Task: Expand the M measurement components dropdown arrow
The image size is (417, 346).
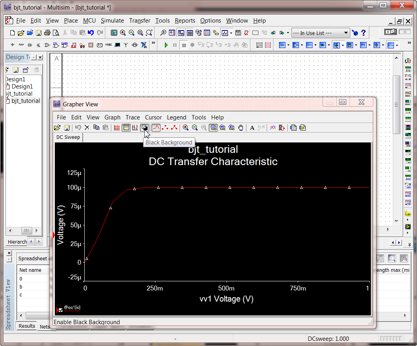Action: click(369, 45)
